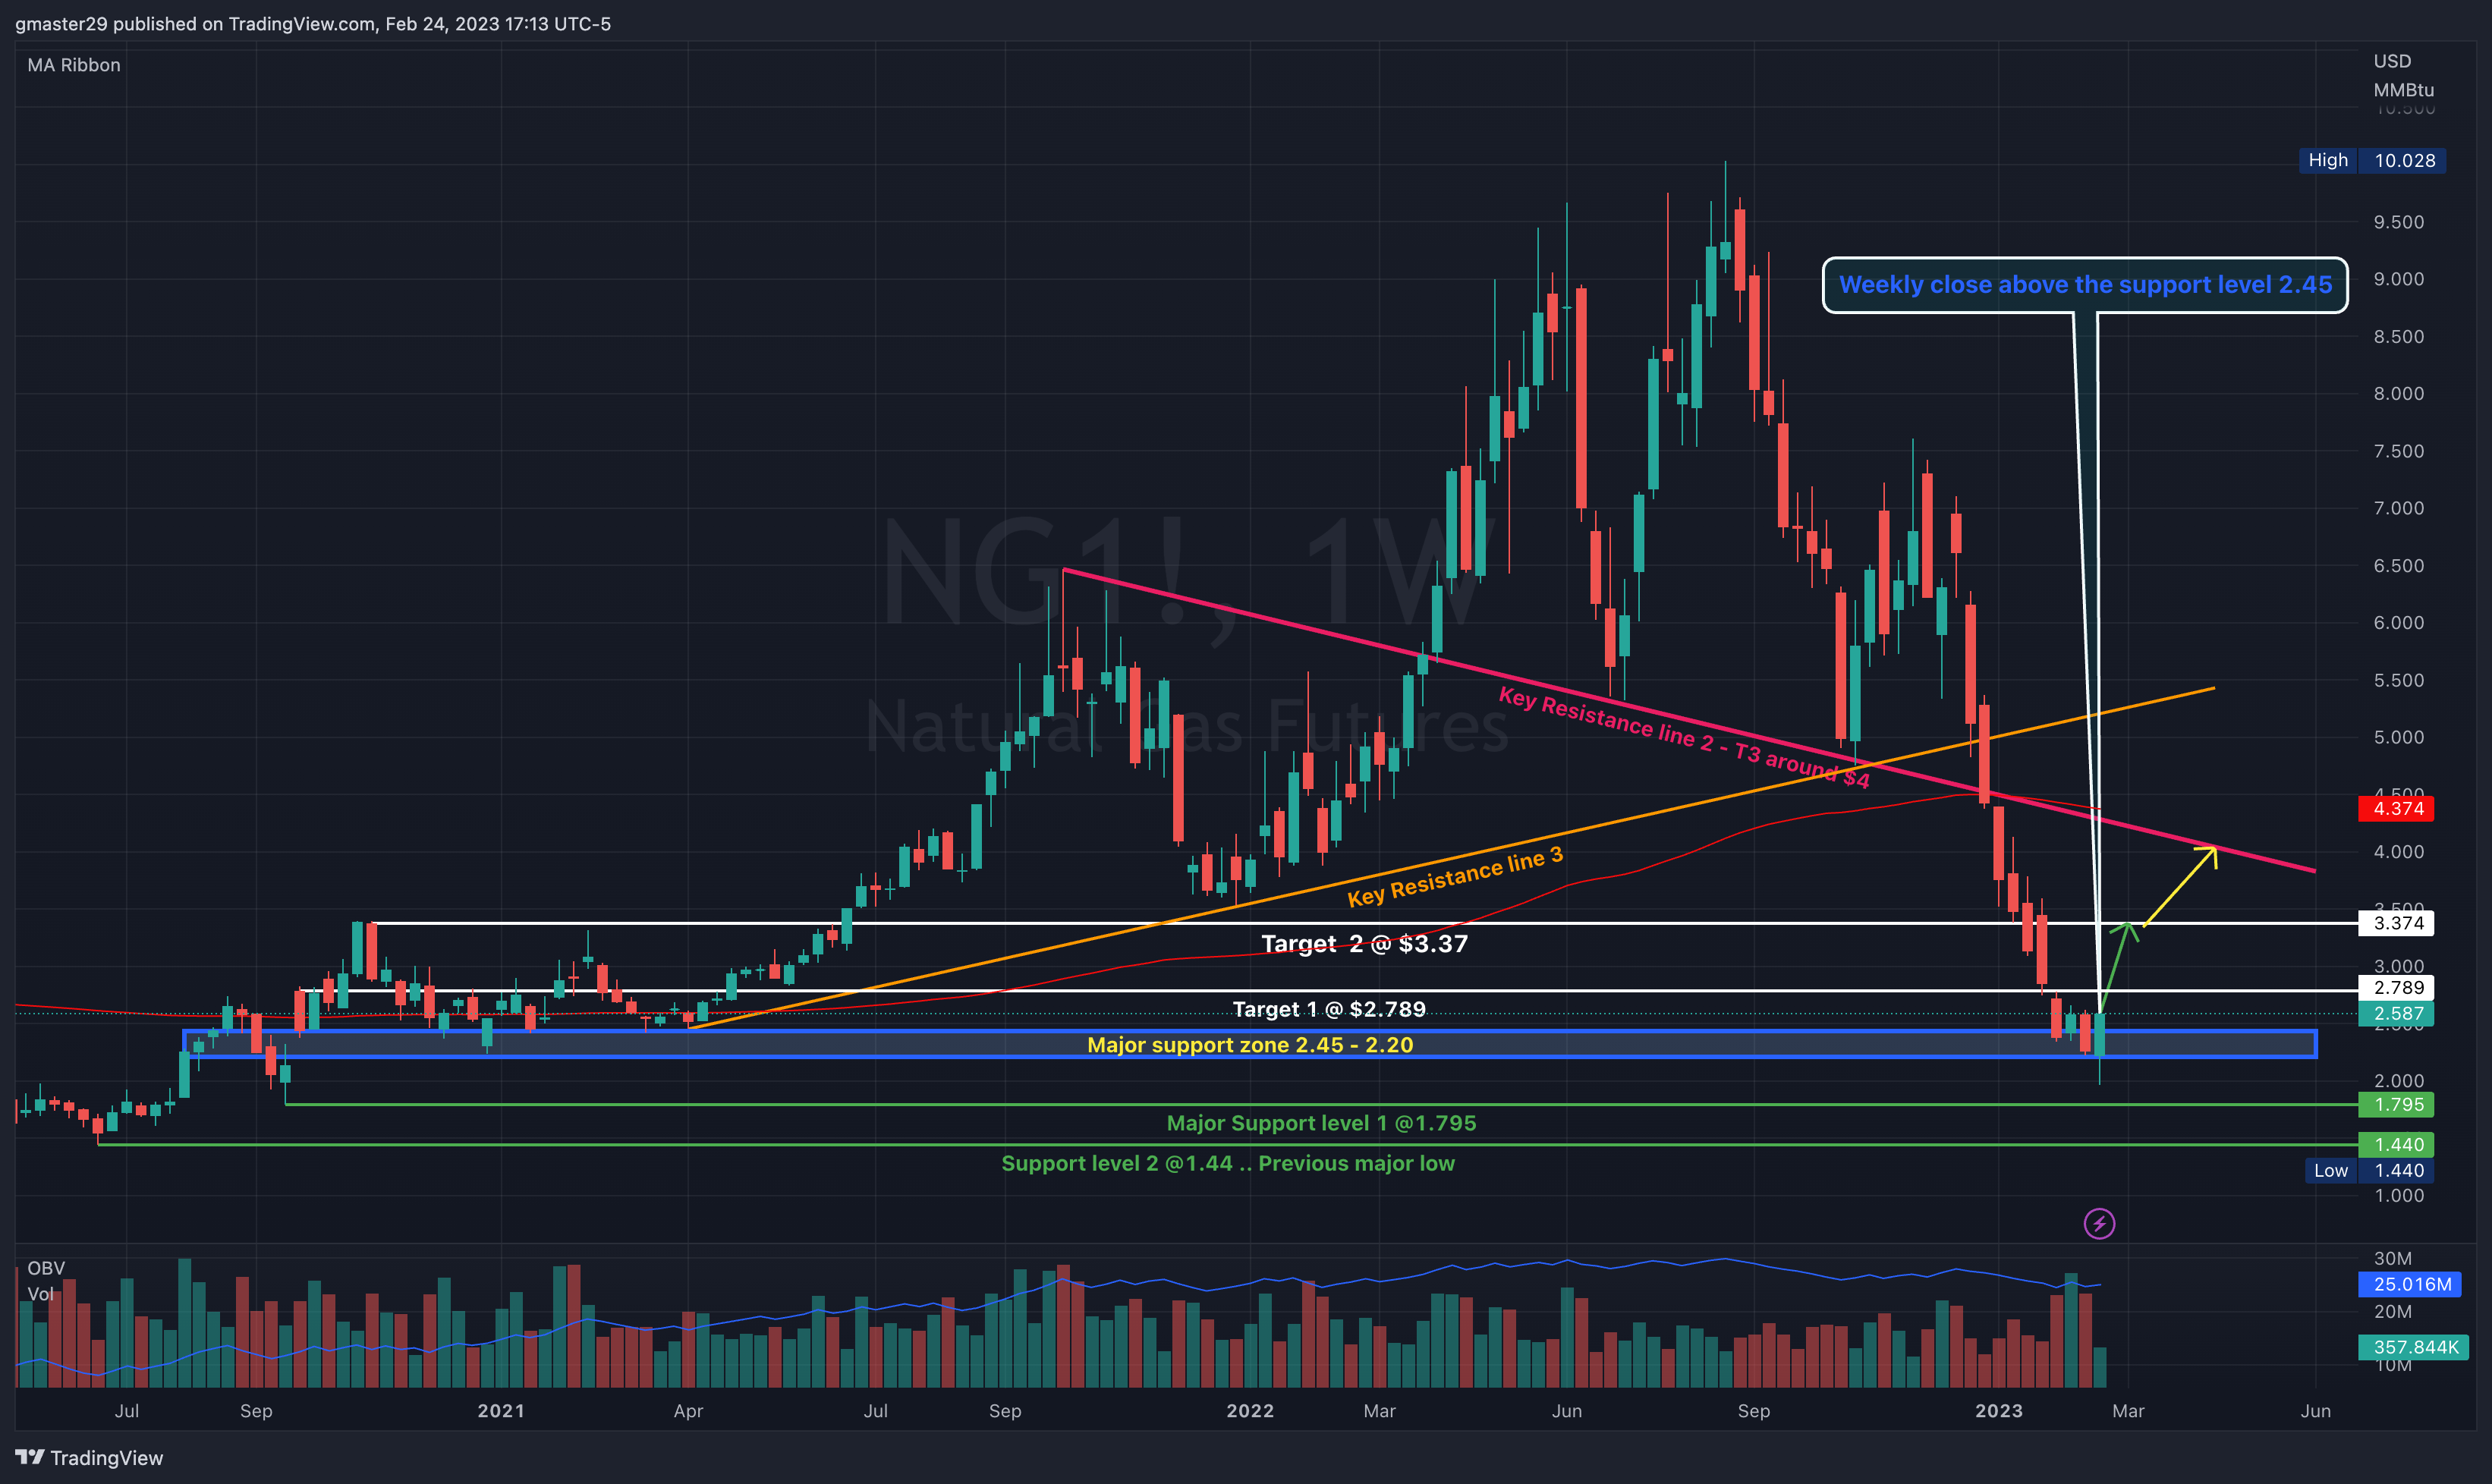2492x1484 pixels.
Task: Click the red 4.374 price tag
Action: click(2396, 808)
